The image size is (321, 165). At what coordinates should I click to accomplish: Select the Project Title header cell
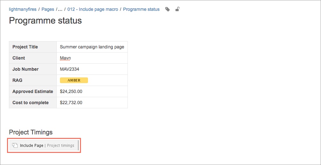pyautogui.click(x=33, y=47)
